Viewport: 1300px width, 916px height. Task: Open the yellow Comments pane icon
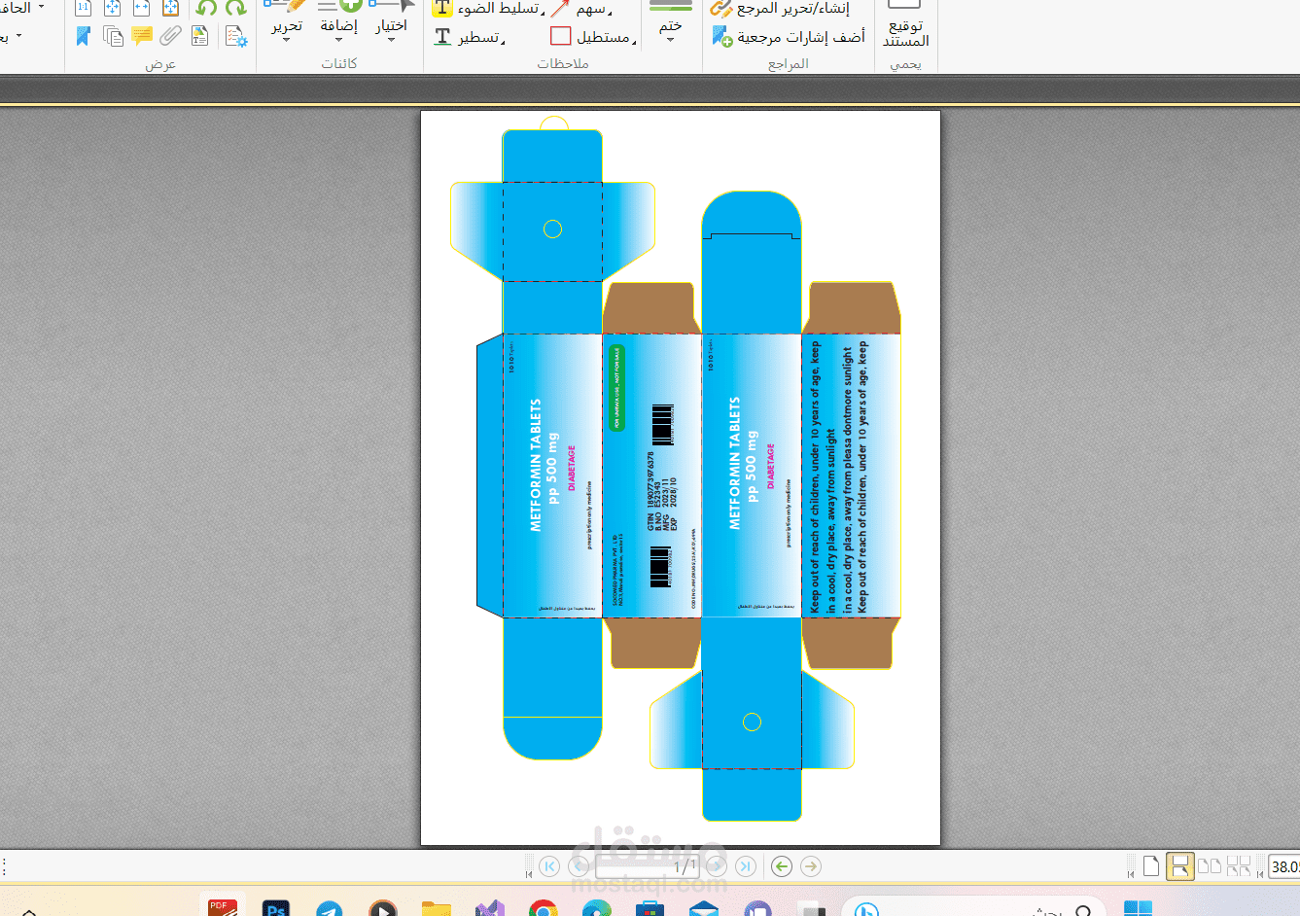[142, 37]
